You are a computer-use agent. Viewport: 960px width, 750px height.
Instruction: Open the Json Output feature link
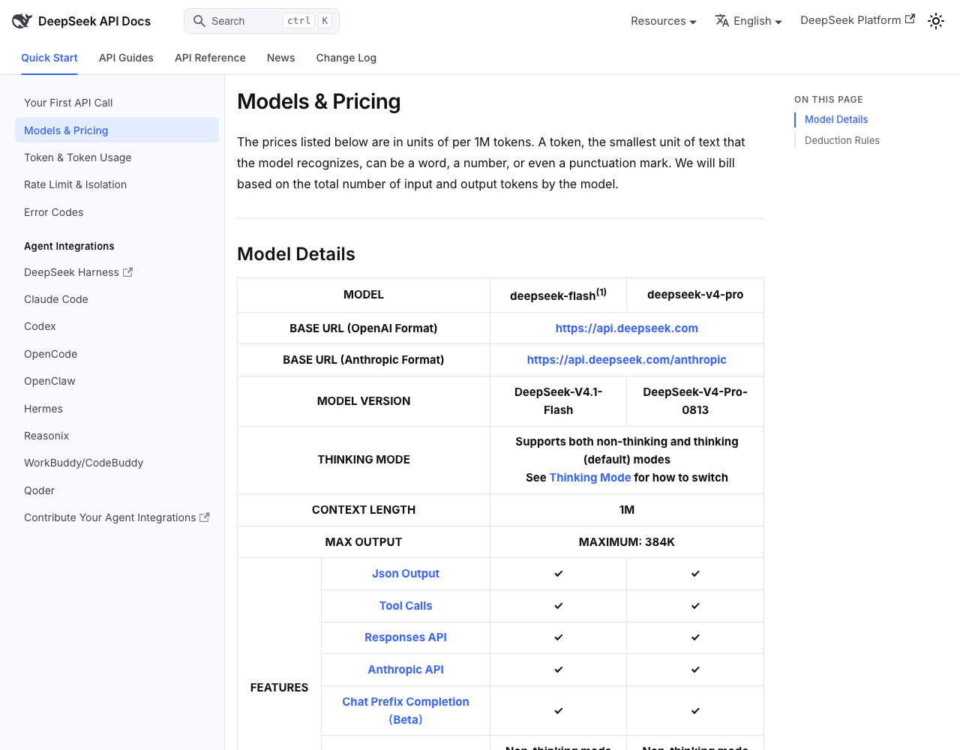[406, 574]
